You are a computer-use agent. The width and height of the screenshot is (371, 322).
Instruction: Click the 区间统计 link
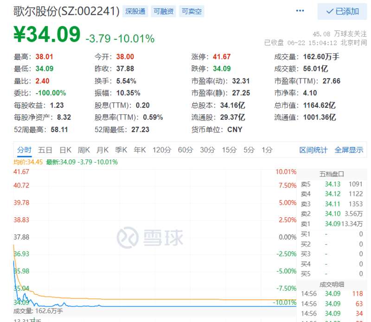313,150
